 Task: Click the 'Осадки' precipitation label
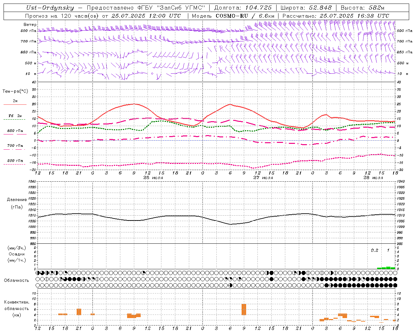coord(17,254)
